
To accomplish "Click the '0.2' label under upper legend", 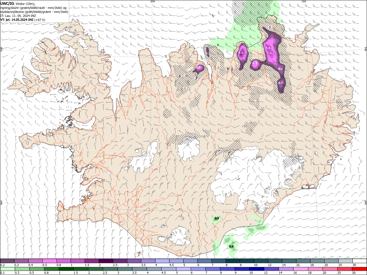I will (2, 265).
